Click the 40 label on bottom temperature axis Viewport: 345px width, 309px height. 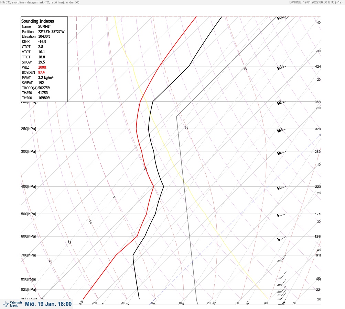[x=266, y=303]
